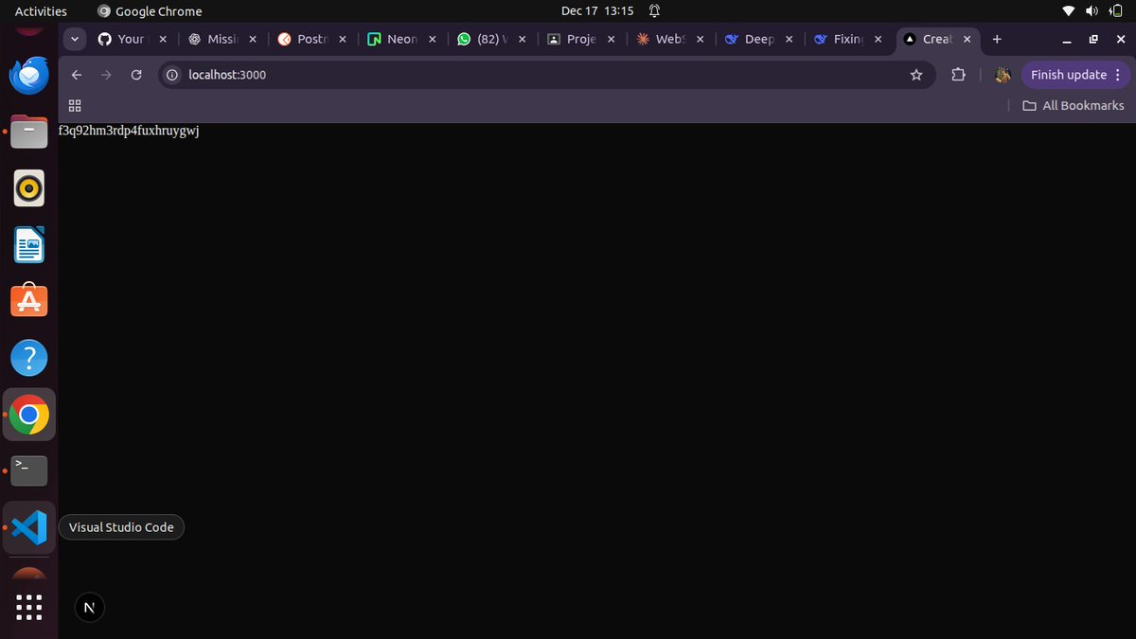Close the 'Deep' tab
Screen dimensions: 1136x639
click(x=791, y=39)
